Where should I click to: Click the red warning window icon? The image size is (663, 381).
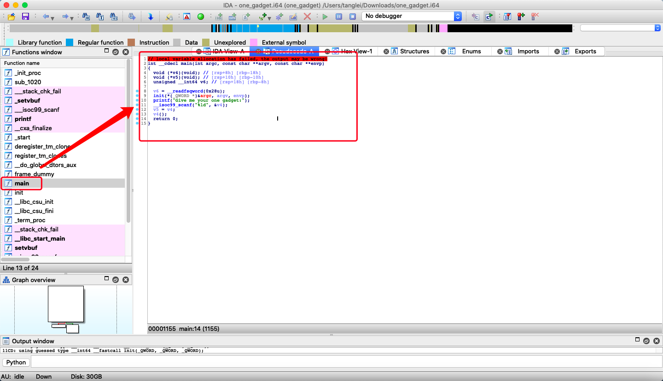tap(186, 17)
